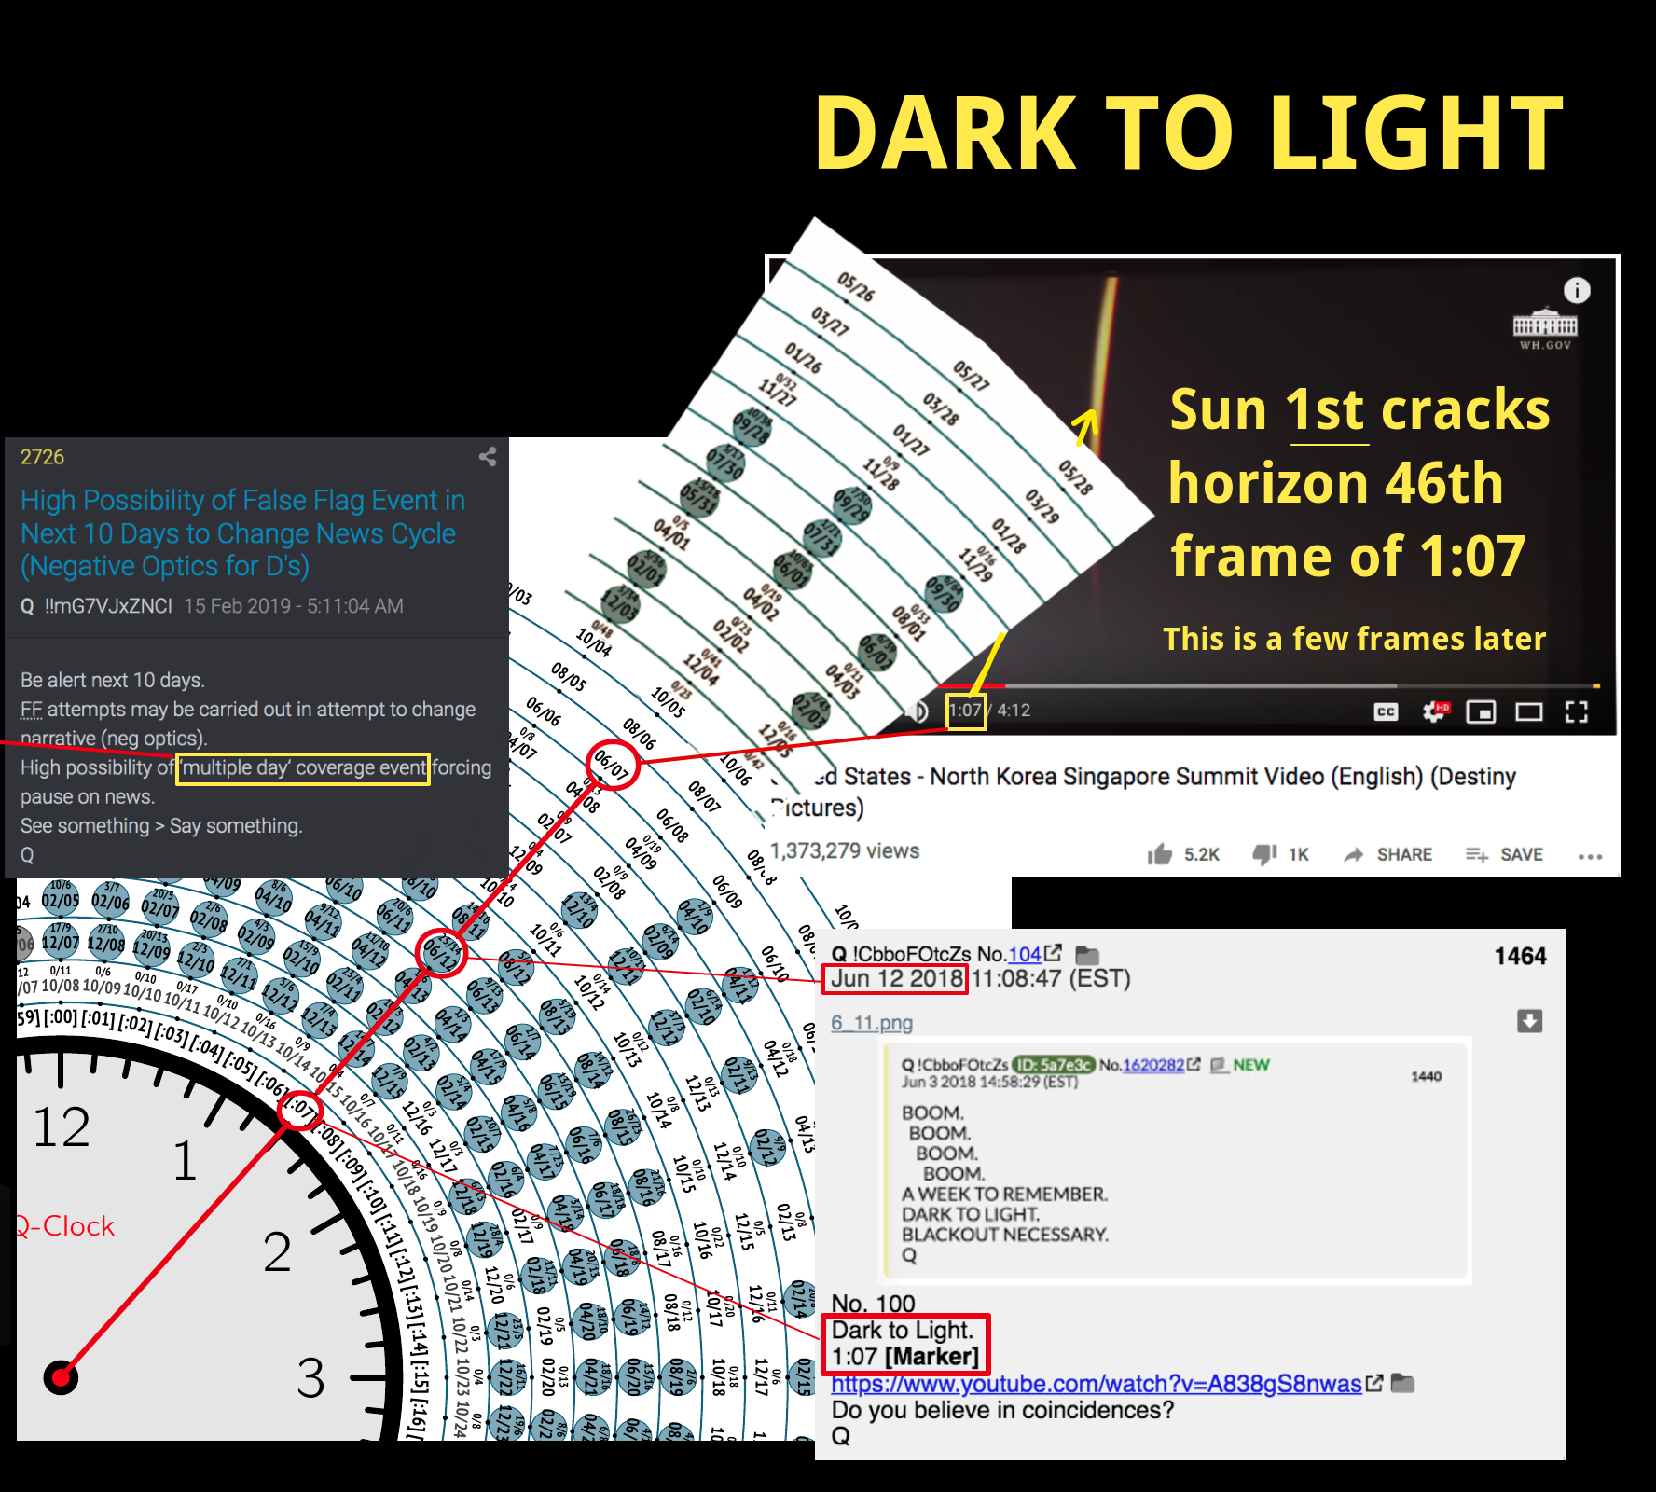Click the folder icon next to No.104
This screenshot has width=1656, height=1492.
[x=1087, y=955]
